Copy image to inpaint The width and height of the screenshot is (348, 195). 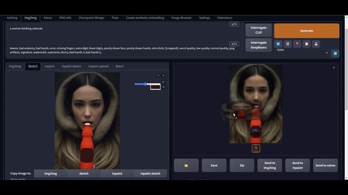click(117, 173)
